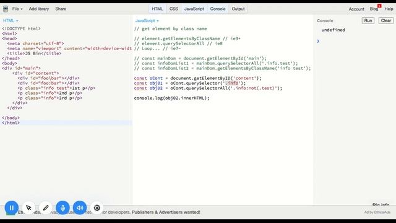Screen dimensions: 396x223
Task: Click the '2nd p' paragraph line
Action: (49, 93)
